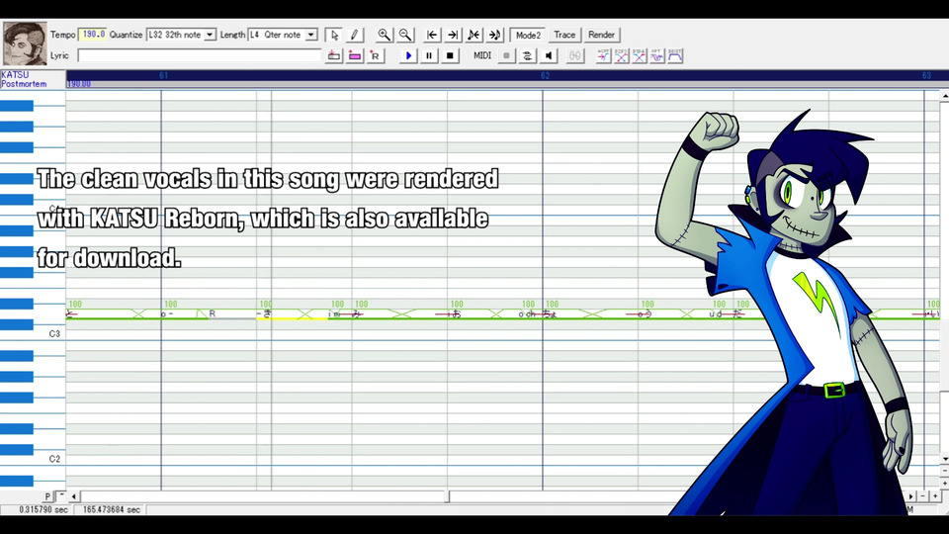The image size is (949, 534).
Task: Click the C3 piano key
Action: [33, 333]
